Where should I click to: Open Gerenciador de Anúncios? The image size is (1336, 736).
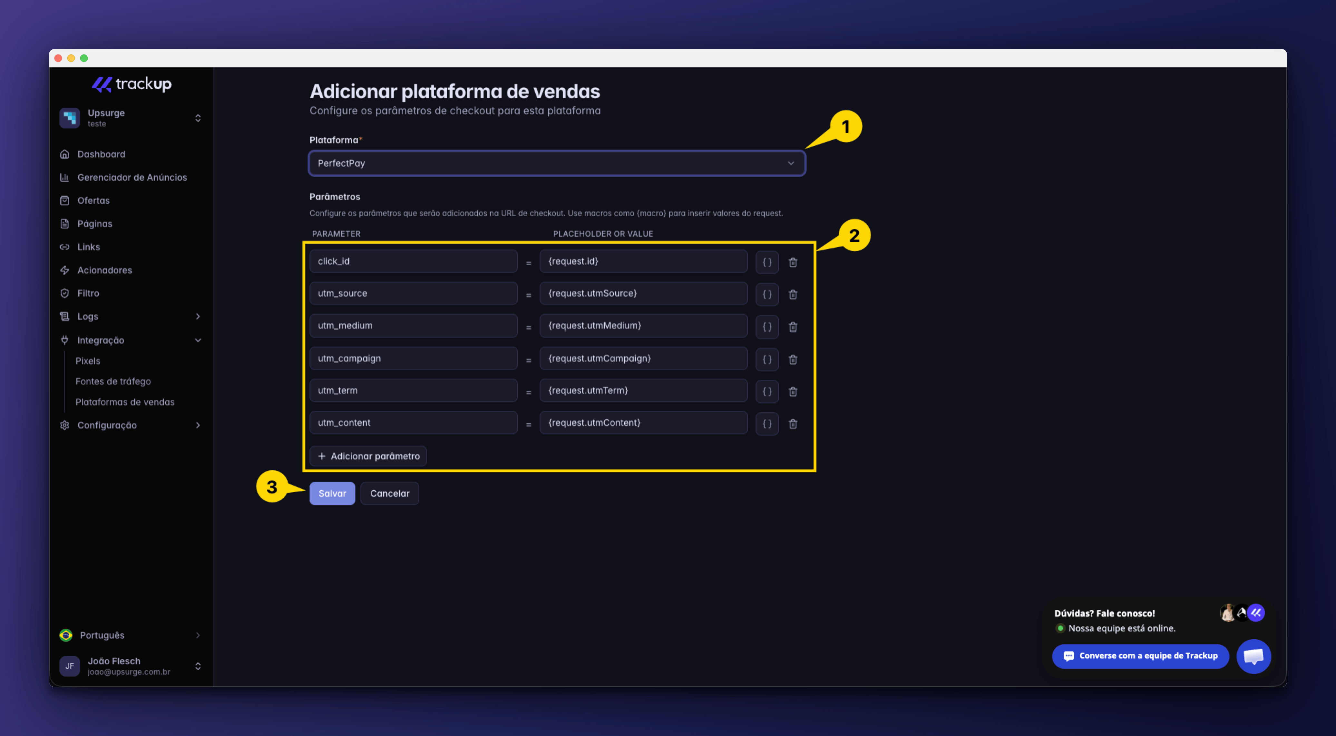tap(132, 177)
